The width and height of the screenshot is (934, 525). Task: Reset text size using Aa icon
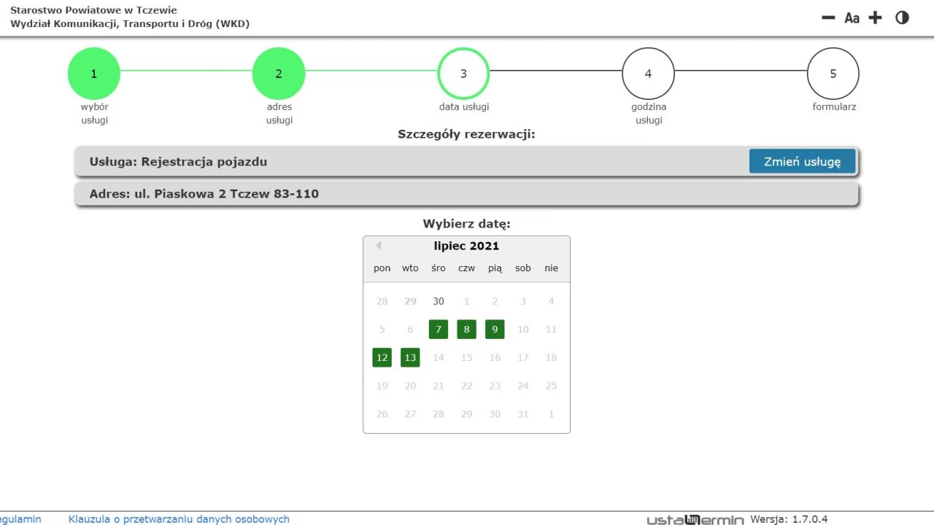[x=852, y=17]
